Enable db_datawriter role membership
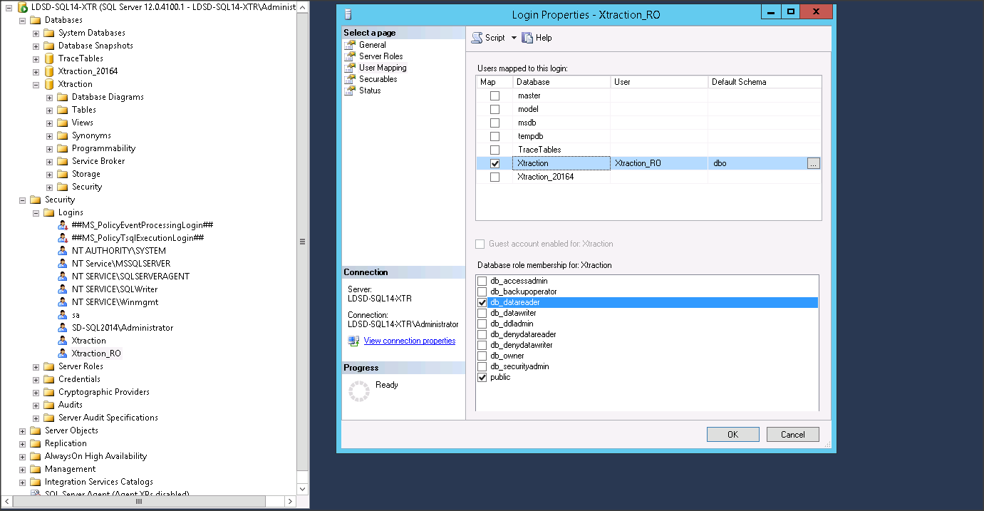 click(x=482, y=312)
